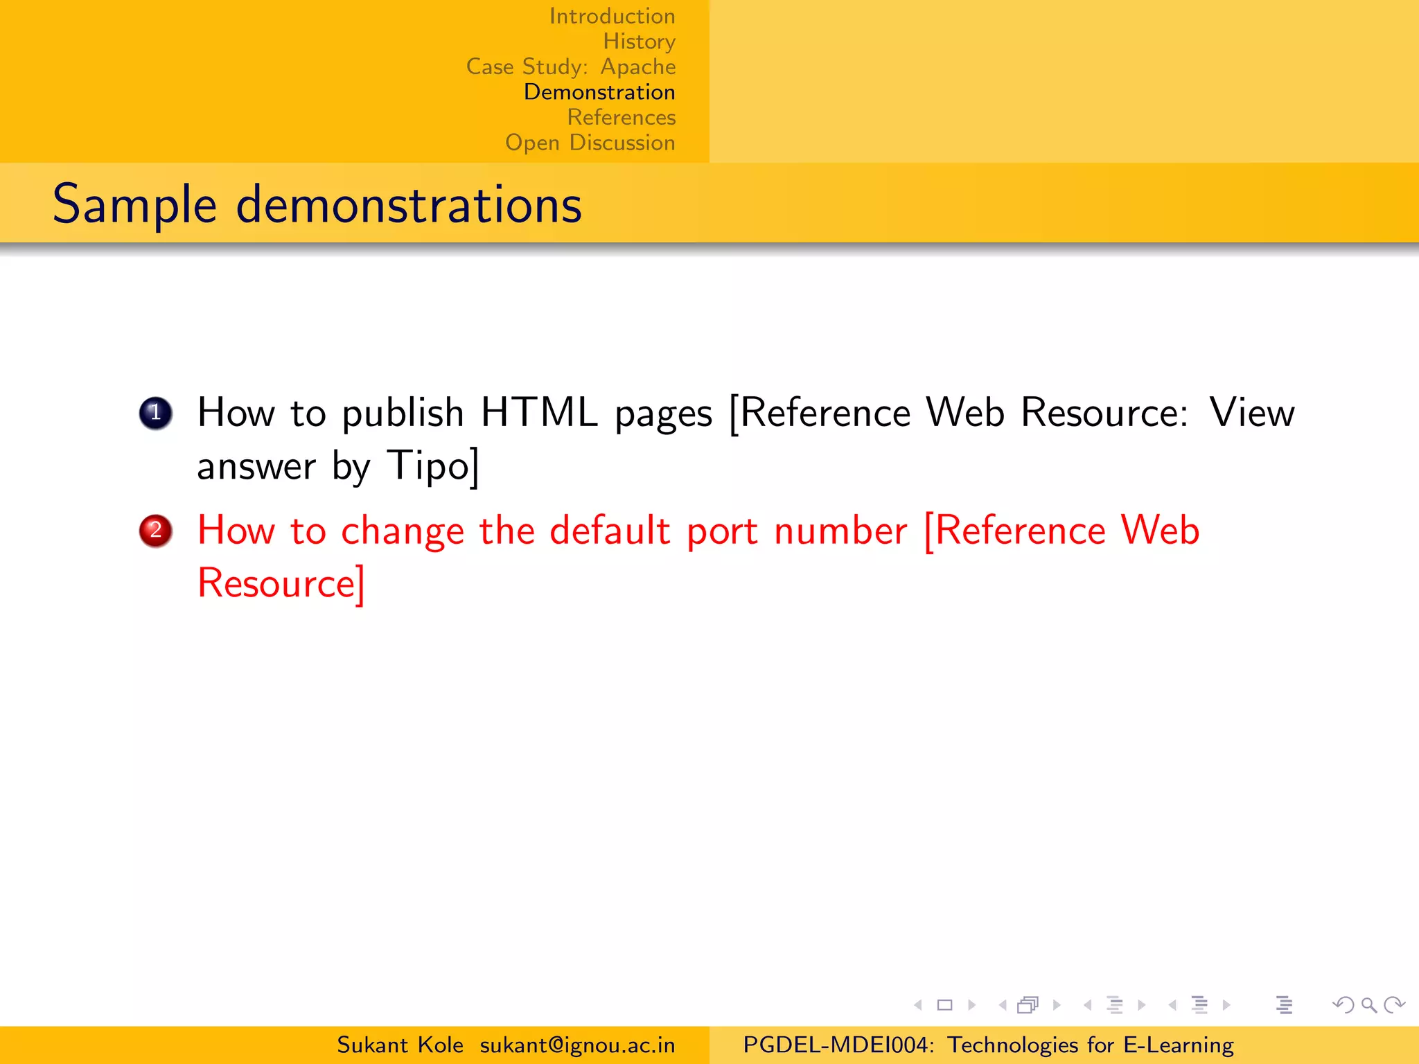Navigate to the Open Discussion section
The width and height of the screenshot is (1419, 1064).
[590, 143]
